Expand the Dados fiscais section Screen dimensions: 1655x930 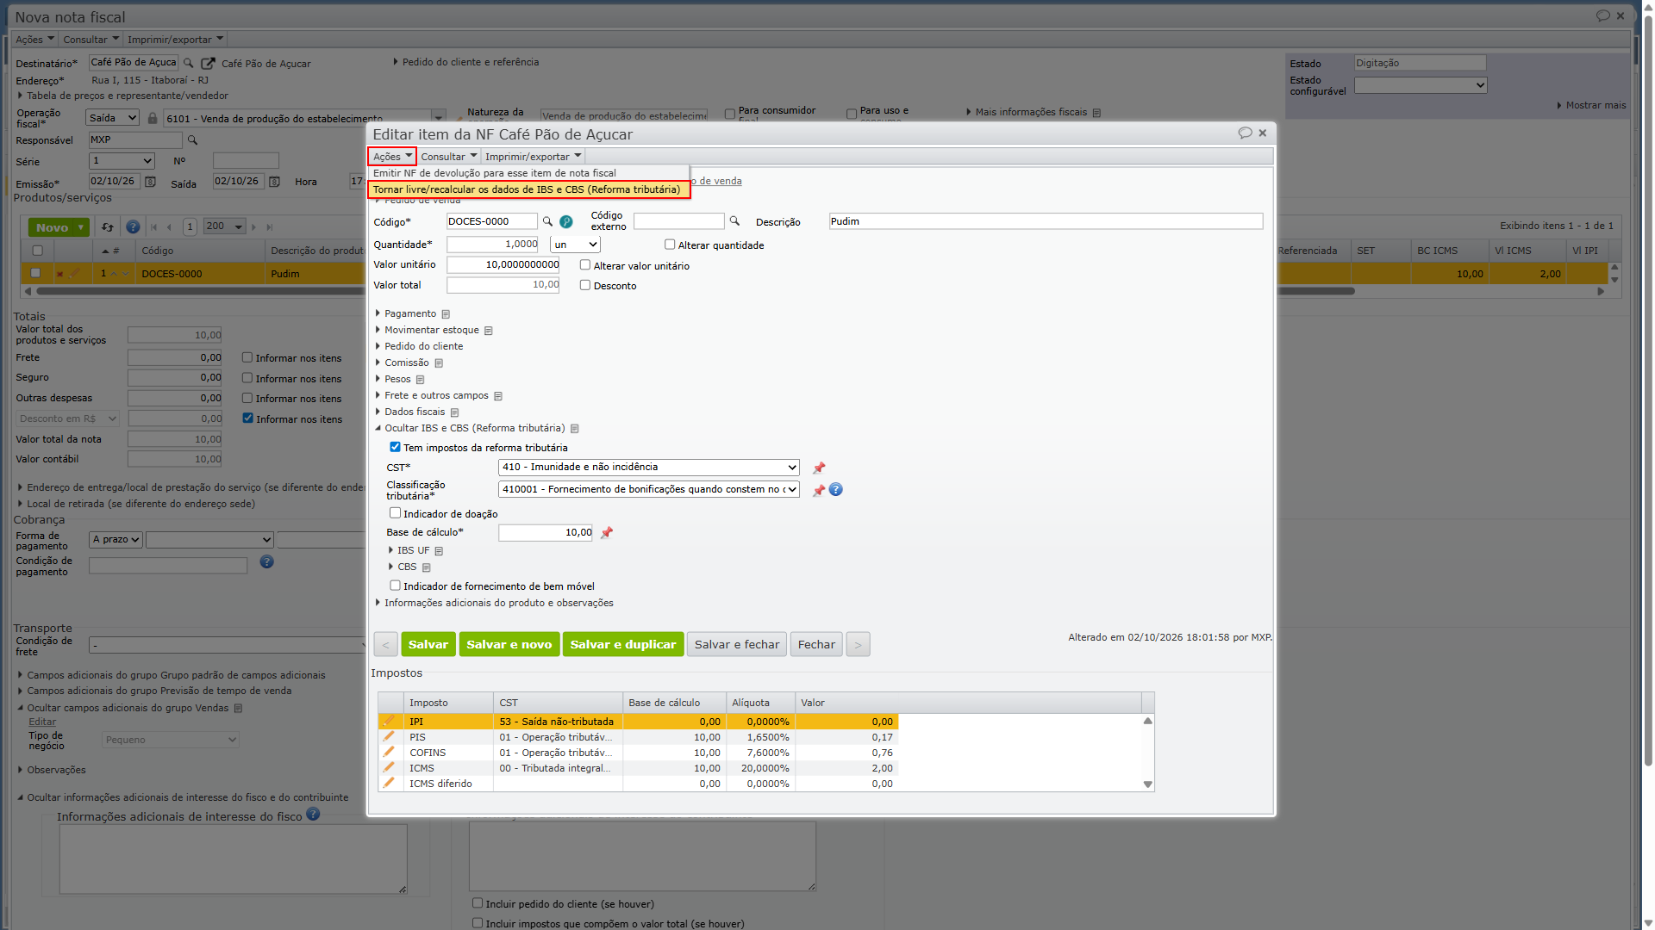(x=415, y=412)
